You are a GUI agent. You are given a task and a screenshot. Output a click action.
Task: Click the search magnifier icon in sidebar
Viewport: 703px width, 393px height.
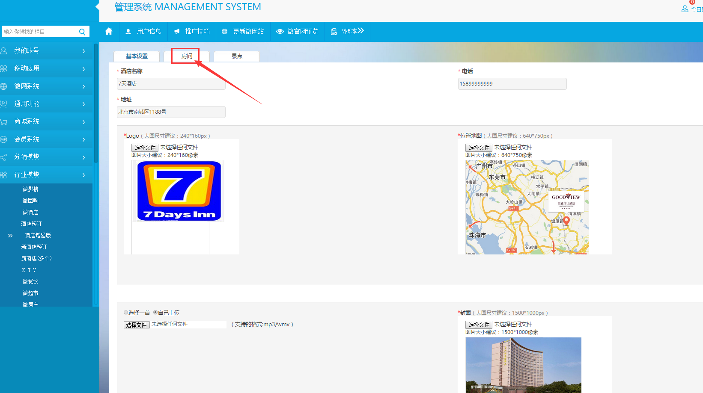[x=82, y=32]
